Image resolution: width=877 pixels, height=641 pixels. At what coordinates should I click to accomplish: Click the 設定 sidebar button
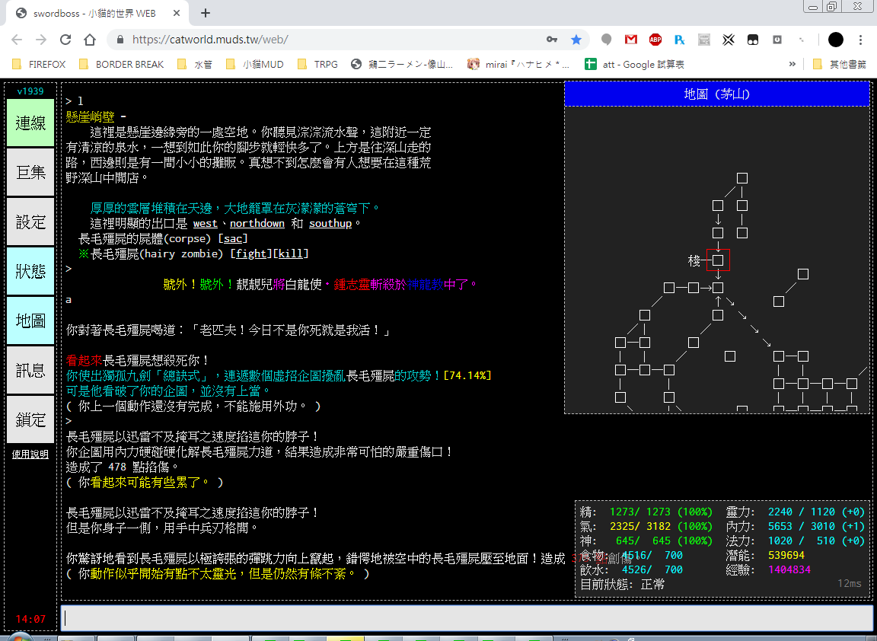pos(30,222)
